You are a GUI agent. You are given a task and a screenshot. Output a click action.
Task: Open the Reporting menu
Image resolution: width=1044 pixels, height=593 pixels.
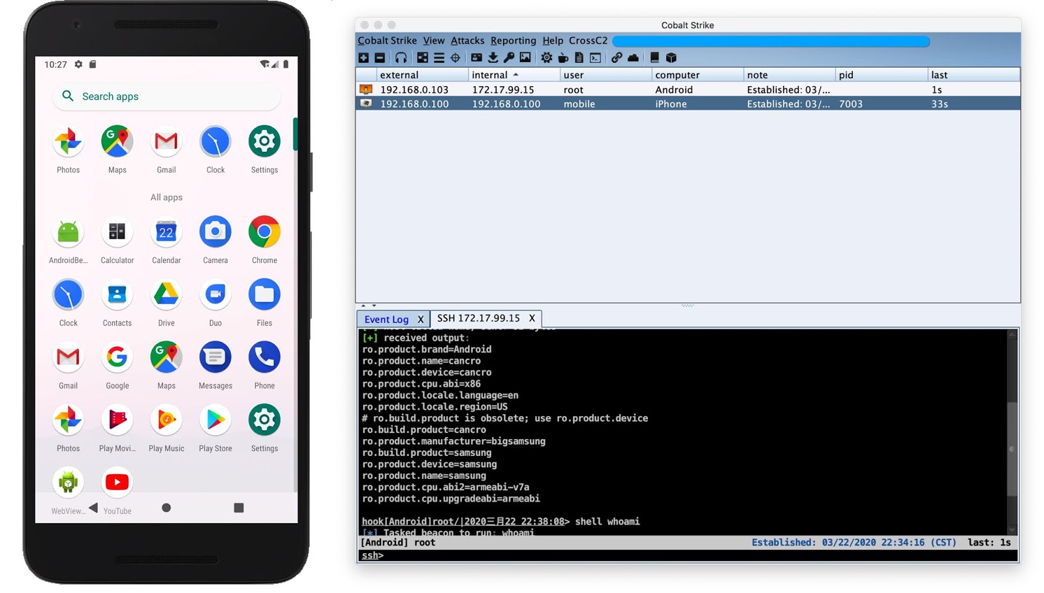(514, 40)
